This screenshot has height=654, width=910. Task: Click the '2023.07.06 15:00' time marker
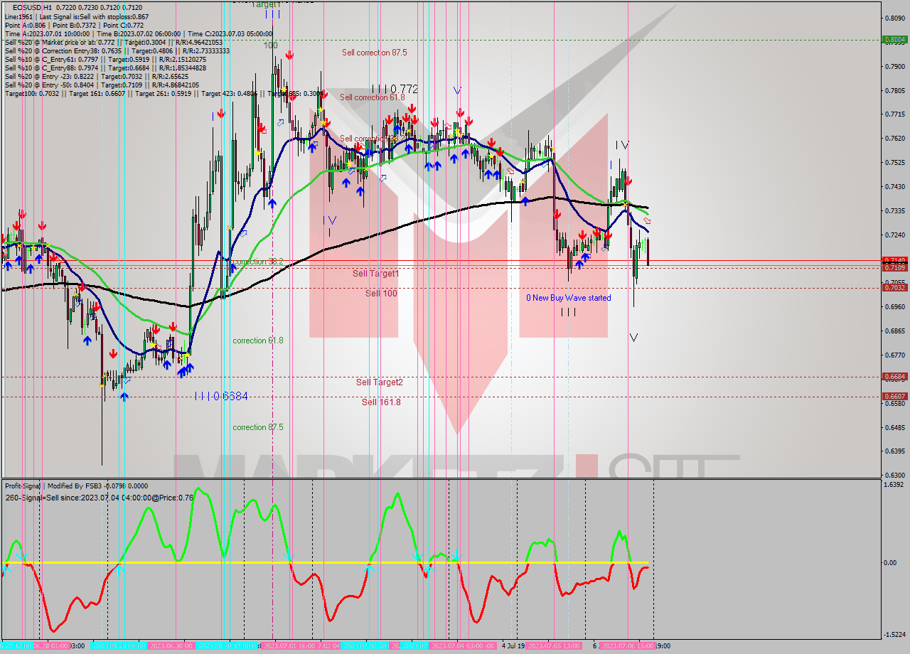tap(627, 646)
